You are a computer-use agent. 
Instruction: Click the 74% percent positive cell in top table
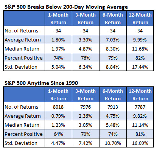coord(58,58)
